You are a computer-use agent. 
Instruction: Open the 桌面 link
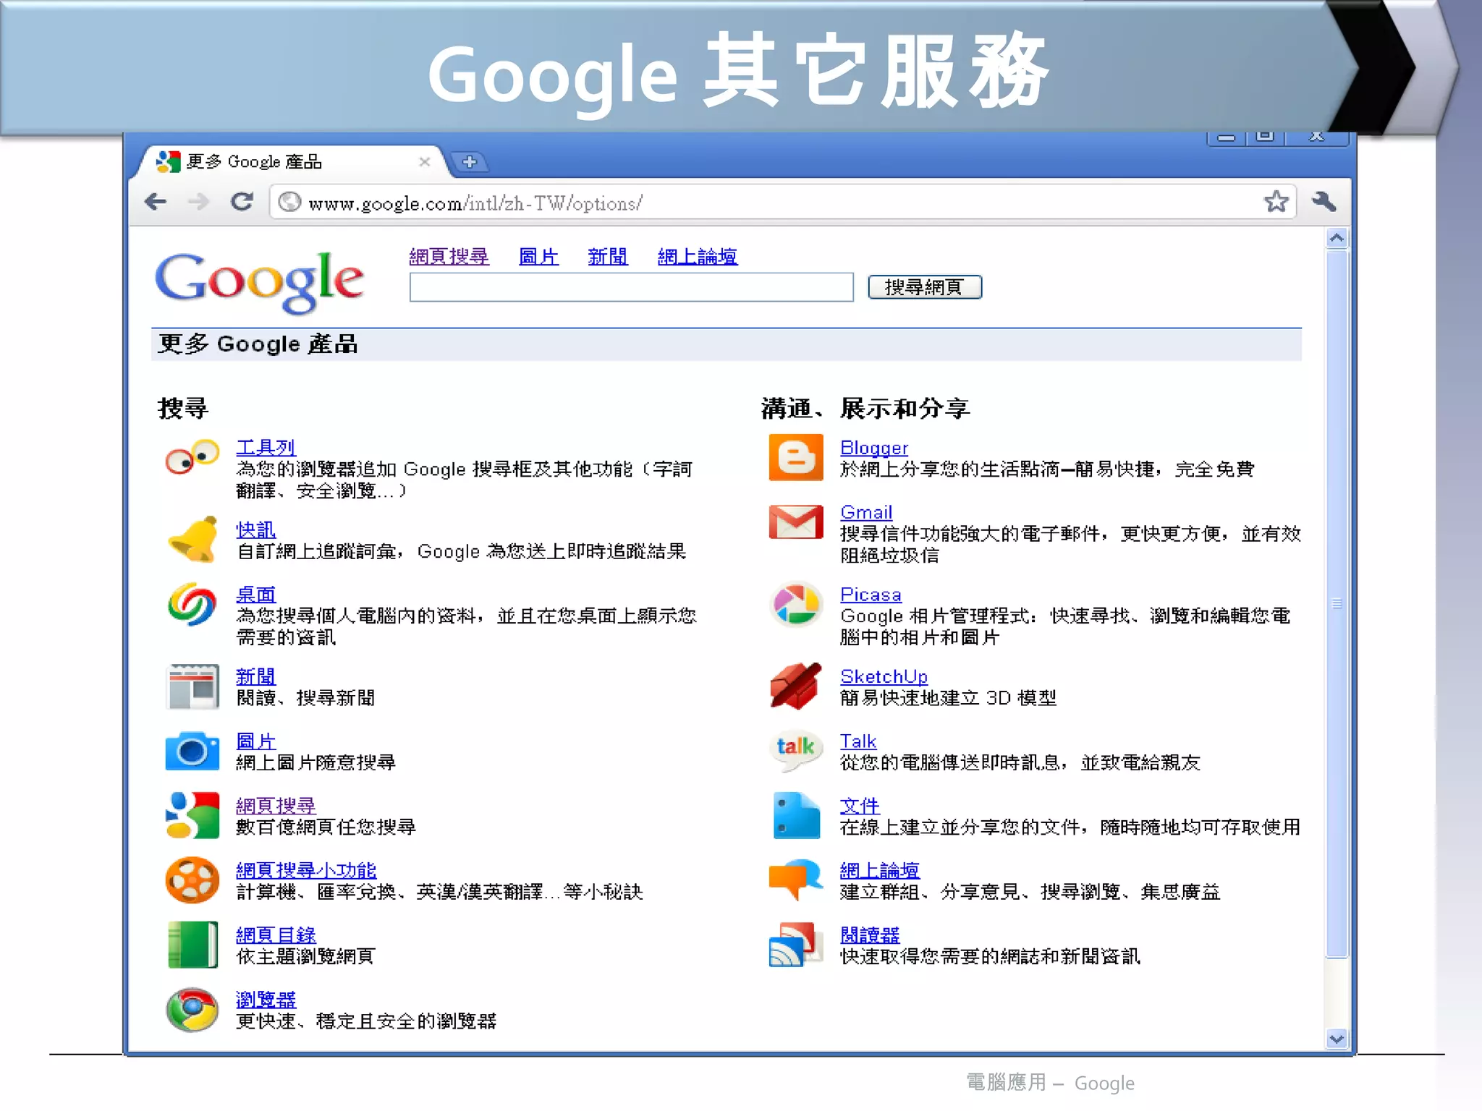pyautogui.click(x=255, y=595)
